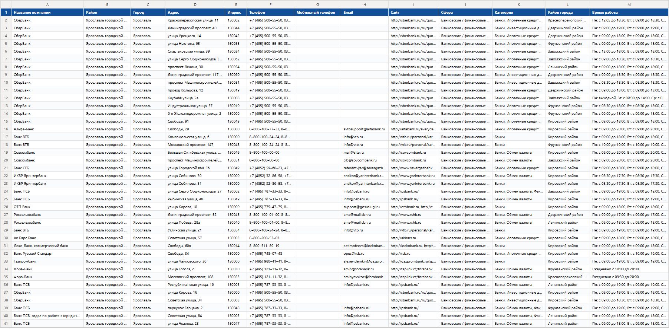This screenshot has height=334, width=669.
Task: Click address 'улица Городской вал, 36'
Action: [195, 168]
